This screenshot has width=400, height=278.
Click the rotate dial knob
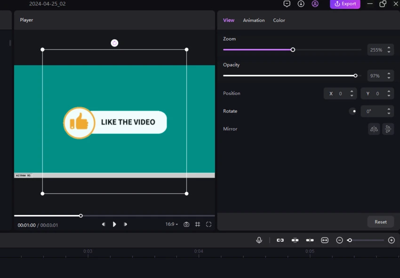(353, 111)
